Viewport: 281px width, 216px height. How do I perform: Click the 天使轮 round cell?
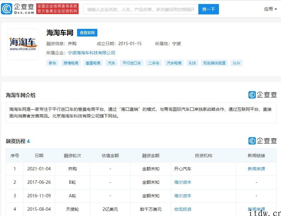click(72, 209)
